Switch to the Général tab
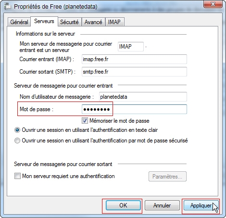Image resolution: width=226 pixels, height=218 pixels. click(x=19, y=22)
